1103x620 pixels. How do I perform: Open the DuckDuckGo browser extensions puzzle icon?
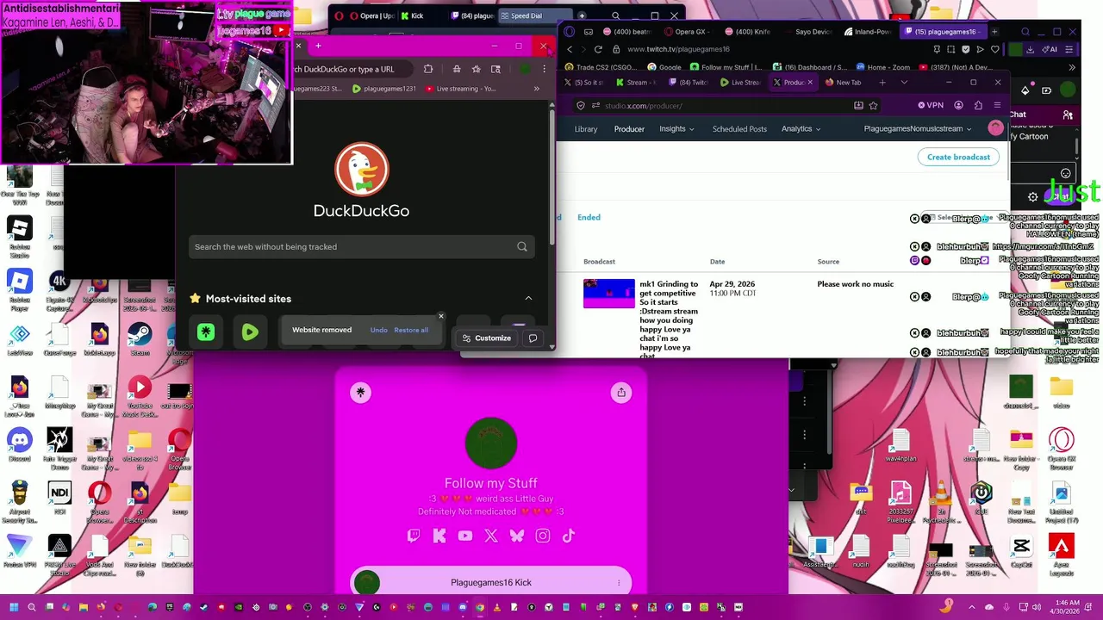pos(428,69)
